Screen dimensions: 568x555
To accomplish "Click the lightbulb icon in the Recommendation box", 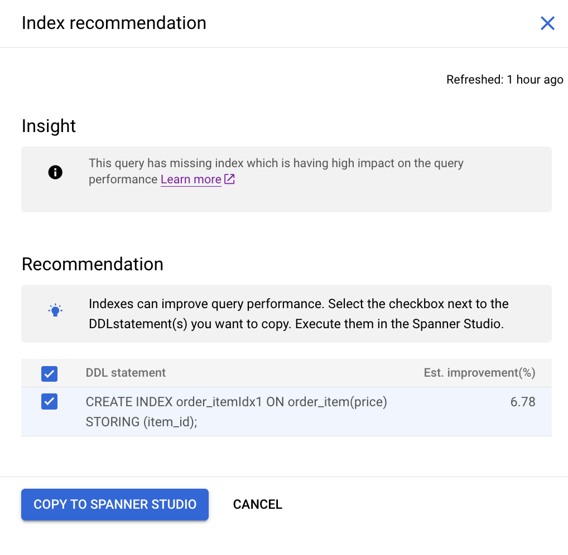I will pyautogui.click(x=55, y=310).
